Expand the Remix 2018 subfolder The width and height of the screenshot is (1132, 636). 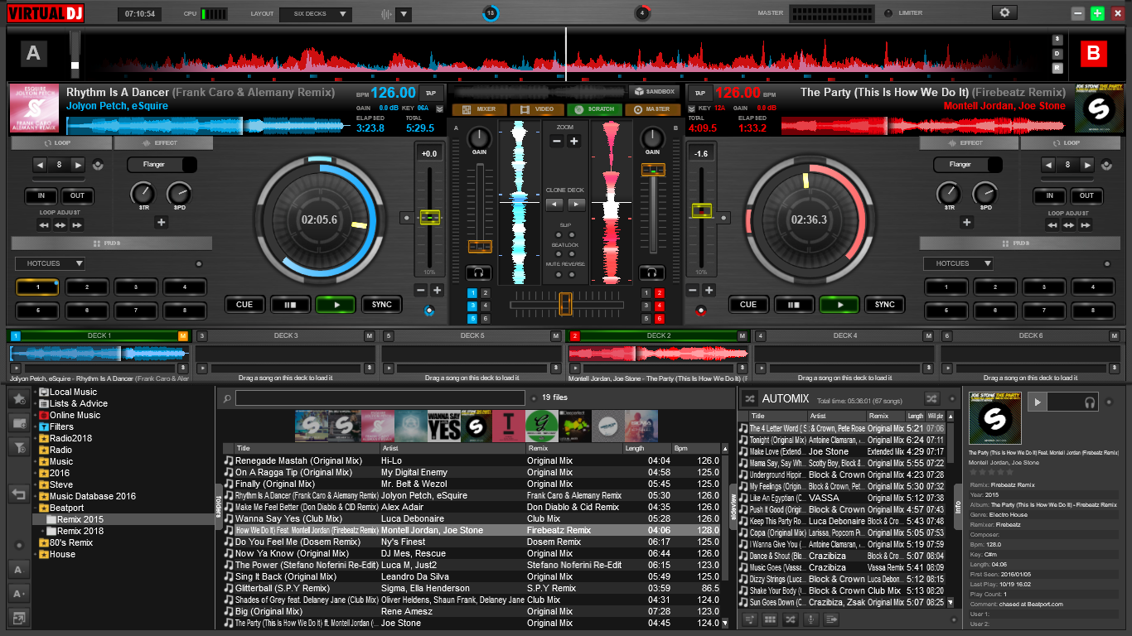point(43,531)
